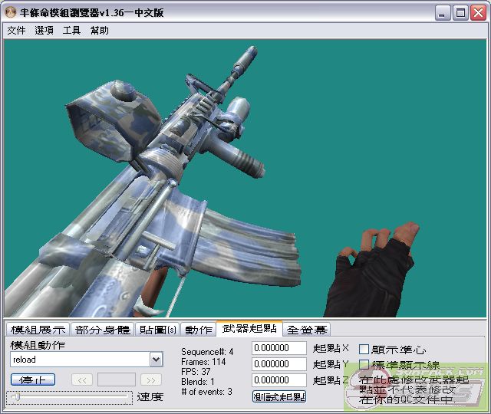Open the 工具 menu
This screenshot has height=414, width=491.
[x=71, y=31]
